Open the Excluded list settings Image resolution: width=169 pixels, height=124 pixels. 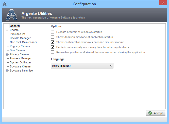[18, 34]
